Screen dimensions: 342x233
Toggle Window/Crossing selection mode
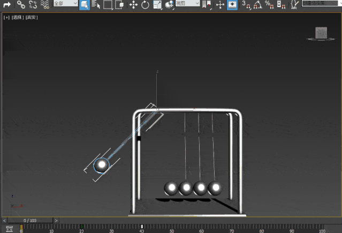pyautogui.click(x=119, y=5)
